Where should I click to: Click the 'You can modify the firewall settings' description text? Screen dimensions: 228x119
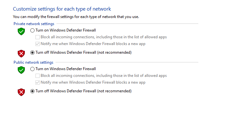76,17
